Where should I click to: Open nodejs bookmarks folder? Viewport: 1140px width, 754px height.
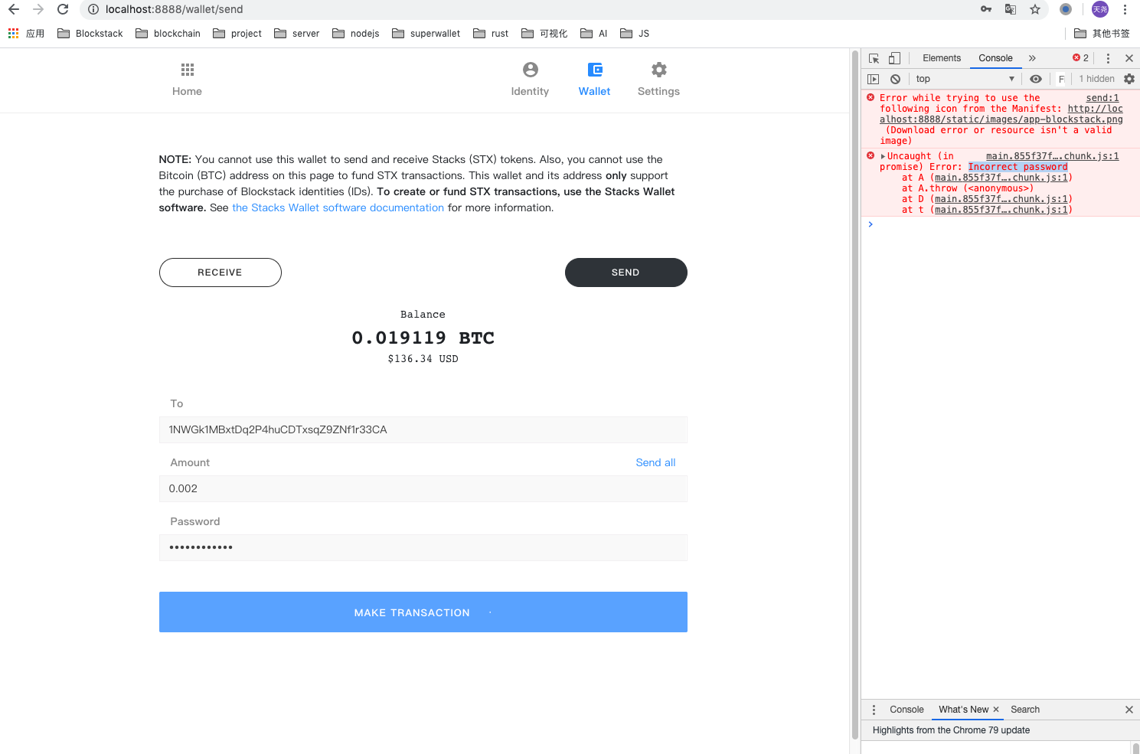tap(356, 34)
